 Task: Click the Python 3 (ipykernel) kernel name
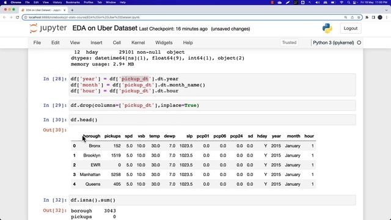334,43
